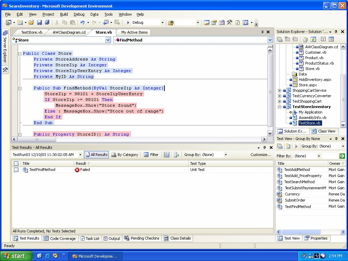Collapse the StoreID Property outline
Image resolution: width=348 pixels, height=261 pixels.
[20, 135]
